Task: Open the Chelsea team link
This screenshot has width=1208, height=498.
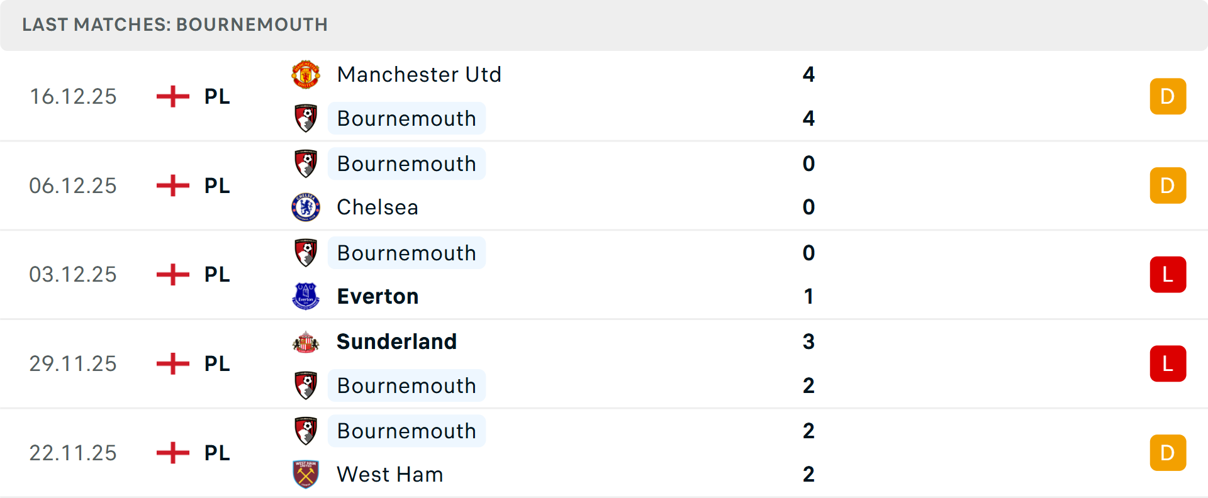Action: tap(377, 207)
